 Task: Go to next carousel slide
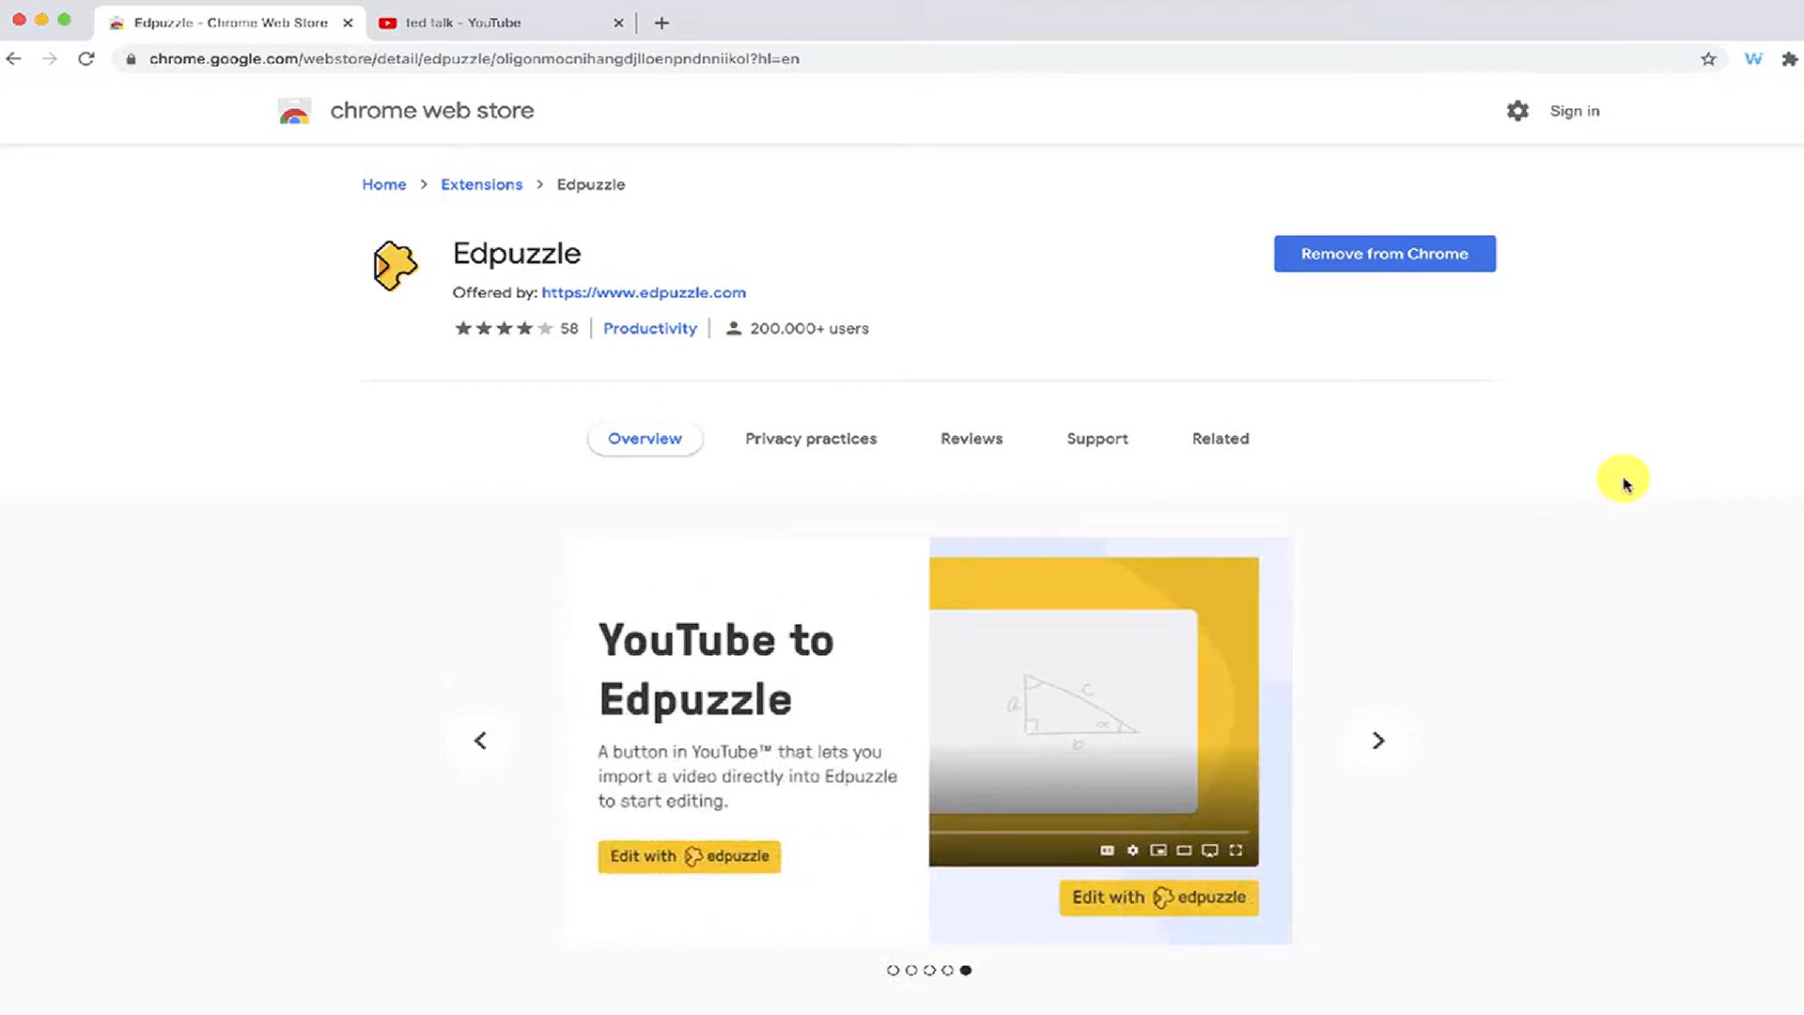coord(1377,741)
